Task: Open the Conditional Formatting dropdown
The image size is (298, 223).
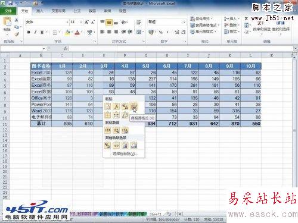Action: [x=201, y=19]
